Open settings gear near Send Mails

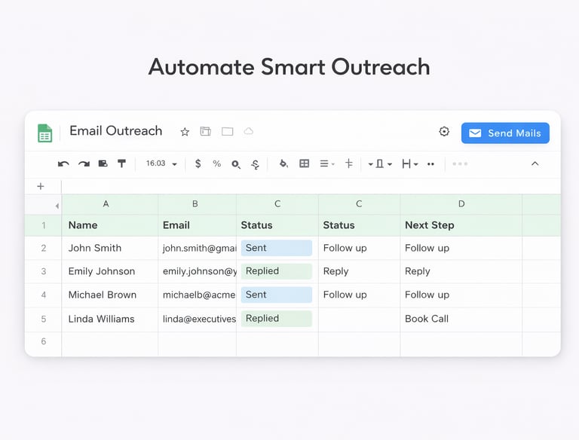coord(444,131)
